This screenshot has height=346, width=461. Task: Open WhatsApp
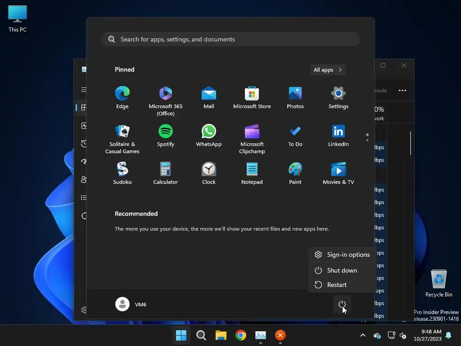[x=209, y=136]
